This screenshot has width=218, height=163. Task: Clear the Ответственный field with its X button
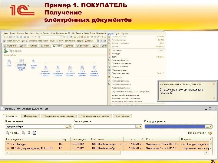tap(70, 126)
